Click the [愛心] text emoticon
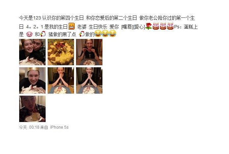Screen dimensions: 229x154 pos(139,27)
